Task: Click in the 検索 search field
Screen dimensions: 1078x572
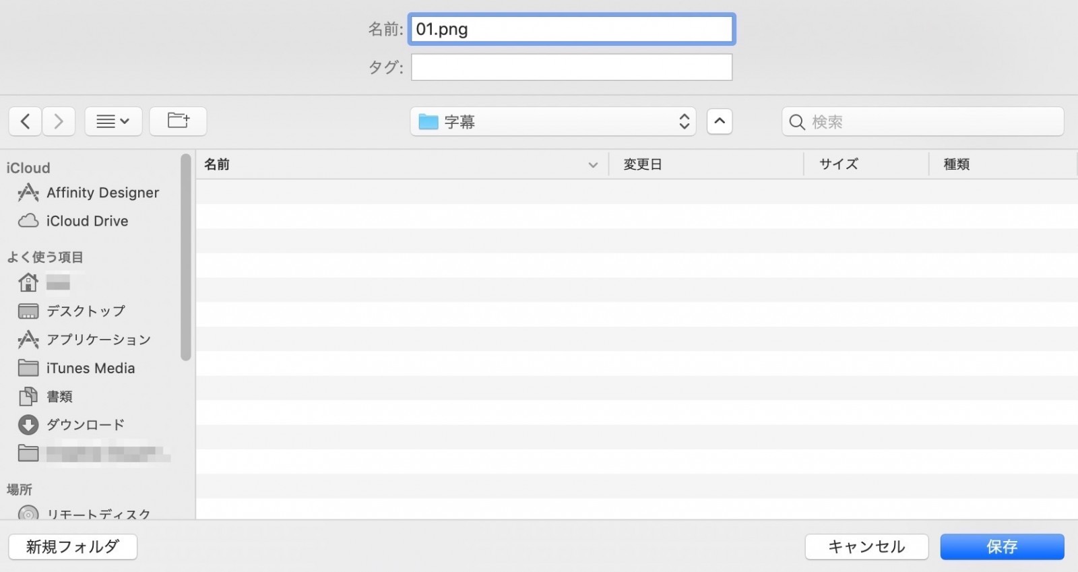Action: click(923, 121)
